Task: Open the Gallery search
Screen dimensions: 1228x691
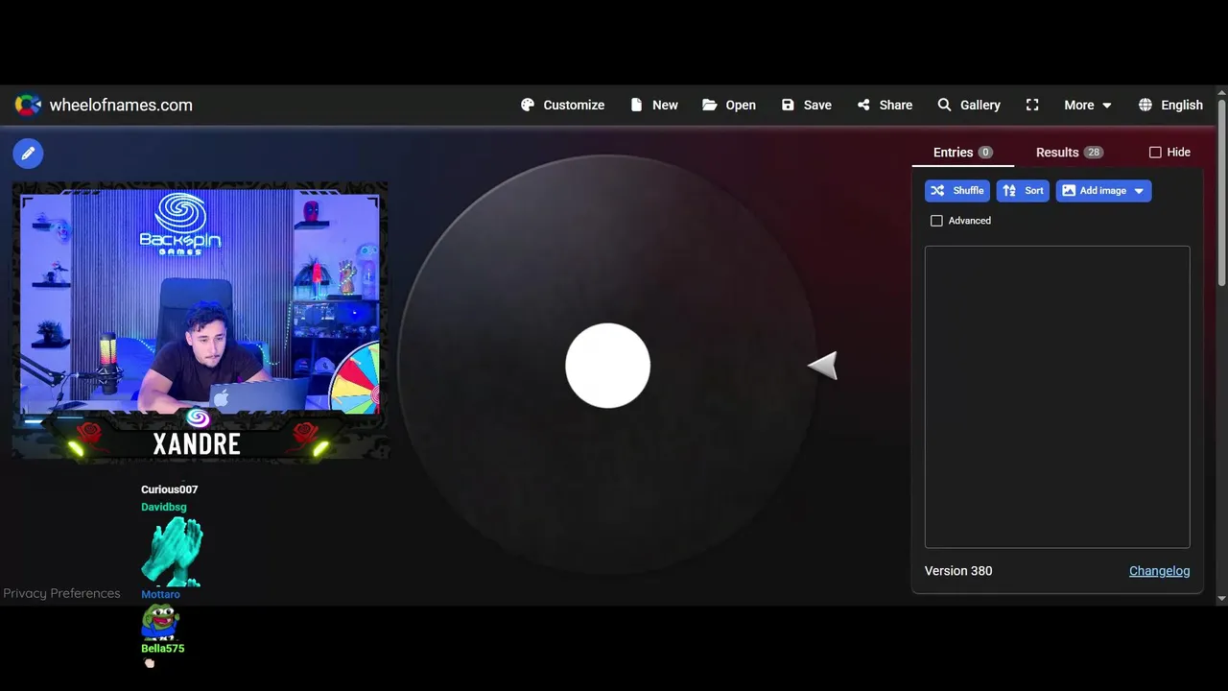Action: coord(969,106)
